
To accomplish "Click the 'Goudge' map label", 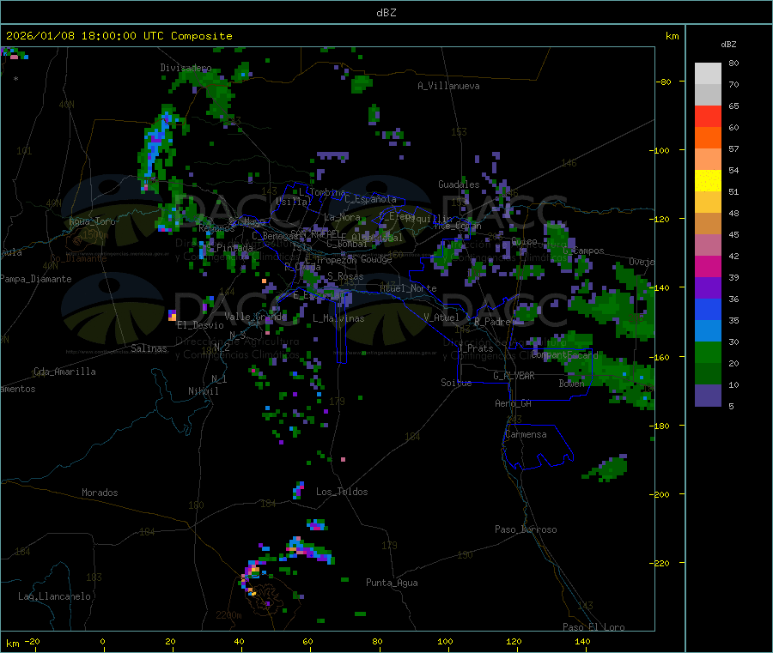I will point(376,259).
